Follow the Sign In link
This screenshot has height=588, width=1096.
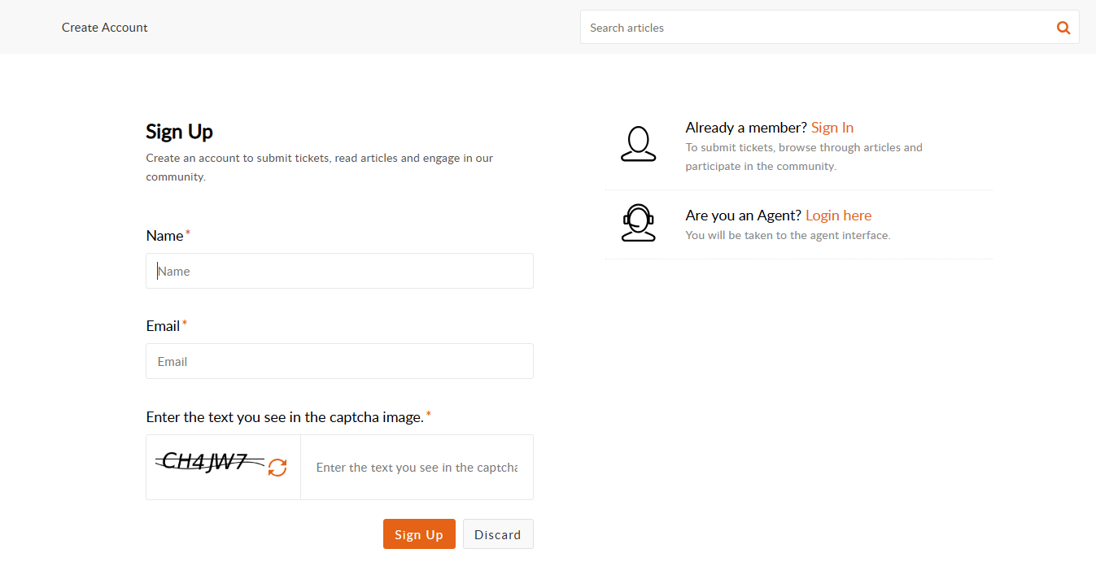(x=832, y=128)
